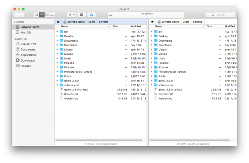Viewport: 249px width, 163px height.
Task: Open Applications in sidebar favorites
Action: pos(33,55)
